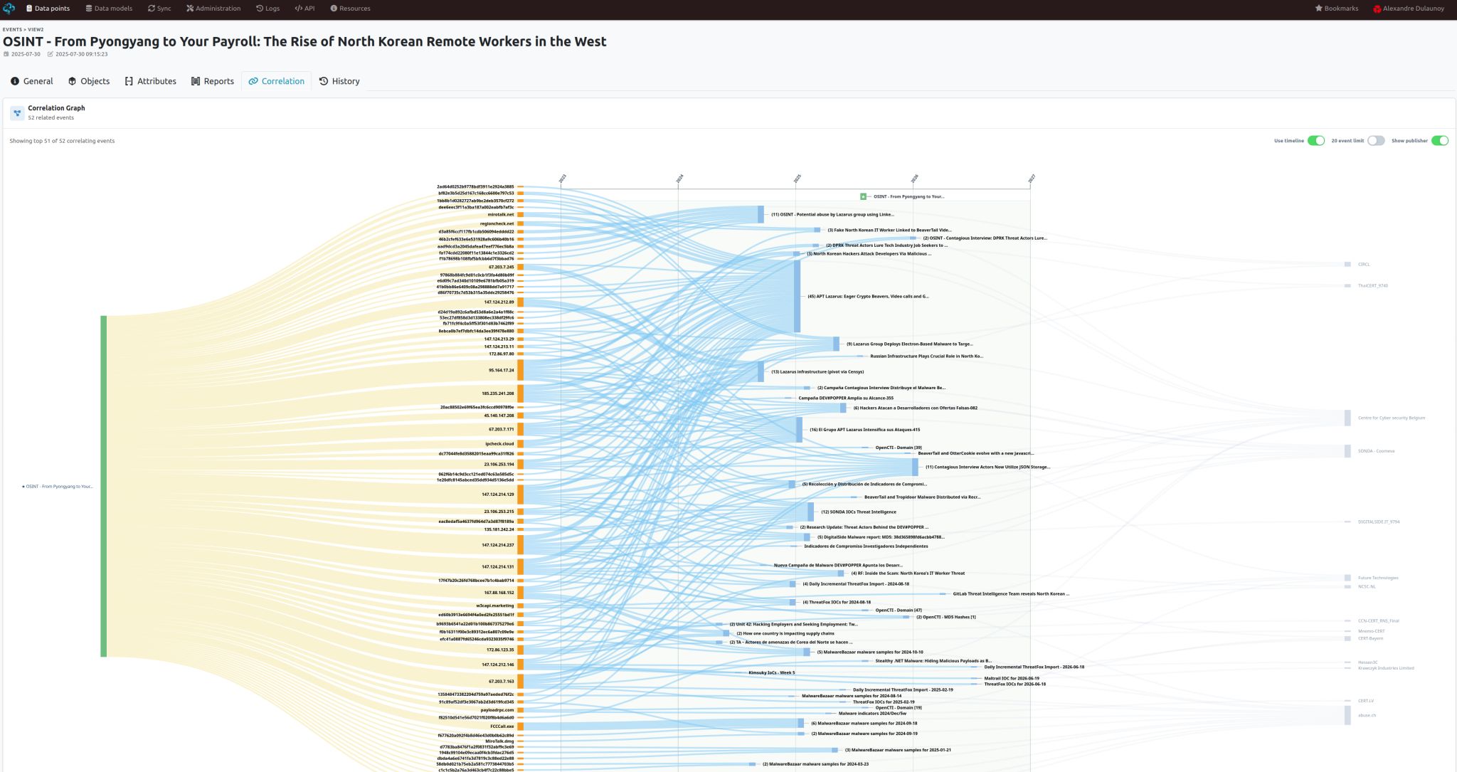Click the Correlation Graph panel icon

[17, 112]
